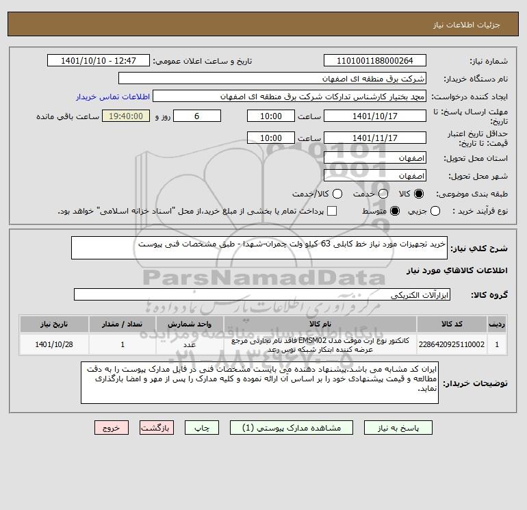Click the خروج exit button
The width and height of the screenshot is (527, 510).
tap(112, 428)
